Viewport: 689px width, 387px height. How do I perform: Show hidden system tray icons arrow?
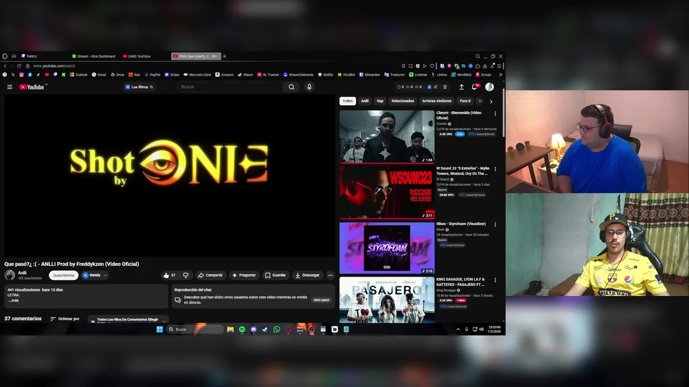(x=458, y=329)
